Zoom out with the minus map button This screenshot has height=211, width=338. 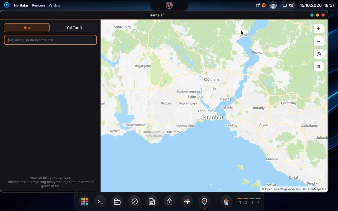click(319, 41)
